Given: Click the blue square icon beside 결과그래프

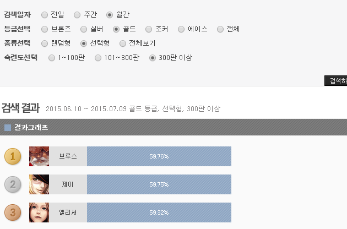Looking at the screenshot, I should 8,128.
